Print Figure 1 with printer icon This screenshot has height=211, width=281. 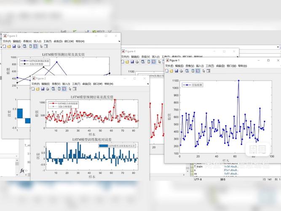tap(180, 72)
